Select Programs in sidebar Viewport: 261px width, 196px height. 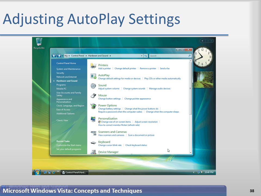[x=61, y=85]
